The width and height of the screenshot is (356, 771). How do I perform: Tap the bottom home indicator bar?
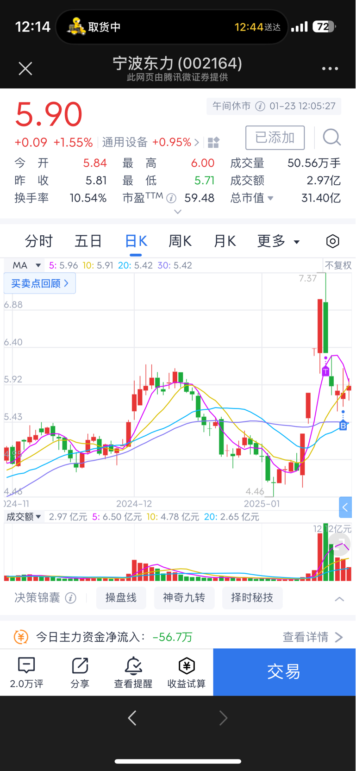[x=178, y=761]
